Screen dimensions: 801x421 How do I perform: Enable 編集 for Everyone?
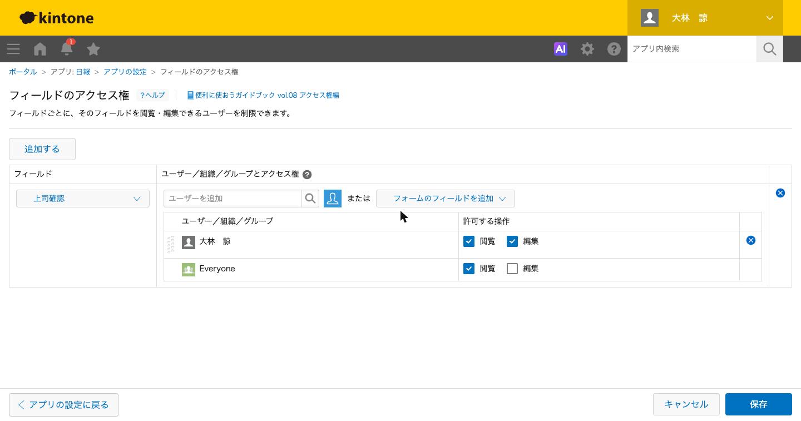[512, 269]
